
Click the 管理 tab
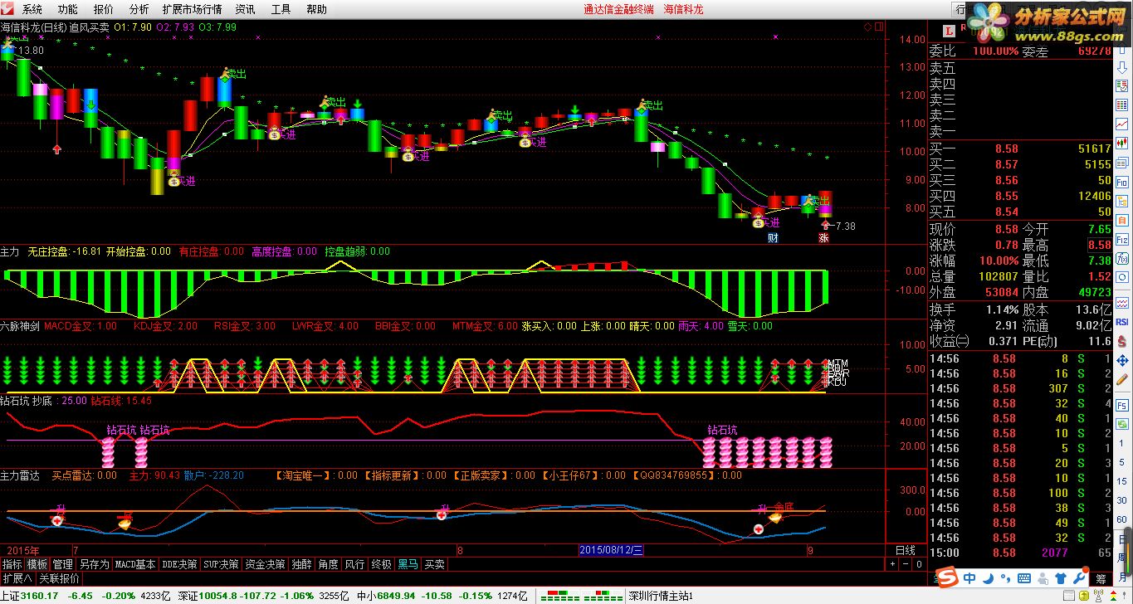click(62, 564)
